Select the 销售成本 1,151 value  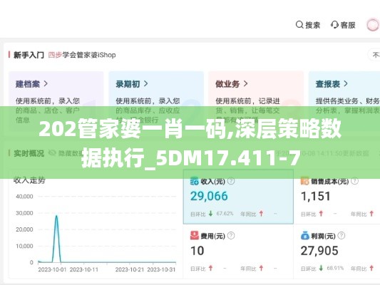316,196
